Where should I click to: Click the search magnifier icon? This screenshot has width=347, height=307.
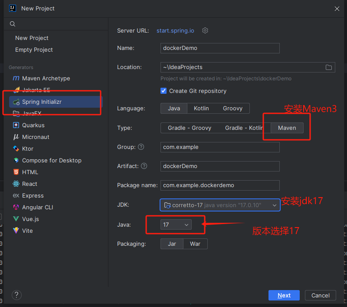13,24
